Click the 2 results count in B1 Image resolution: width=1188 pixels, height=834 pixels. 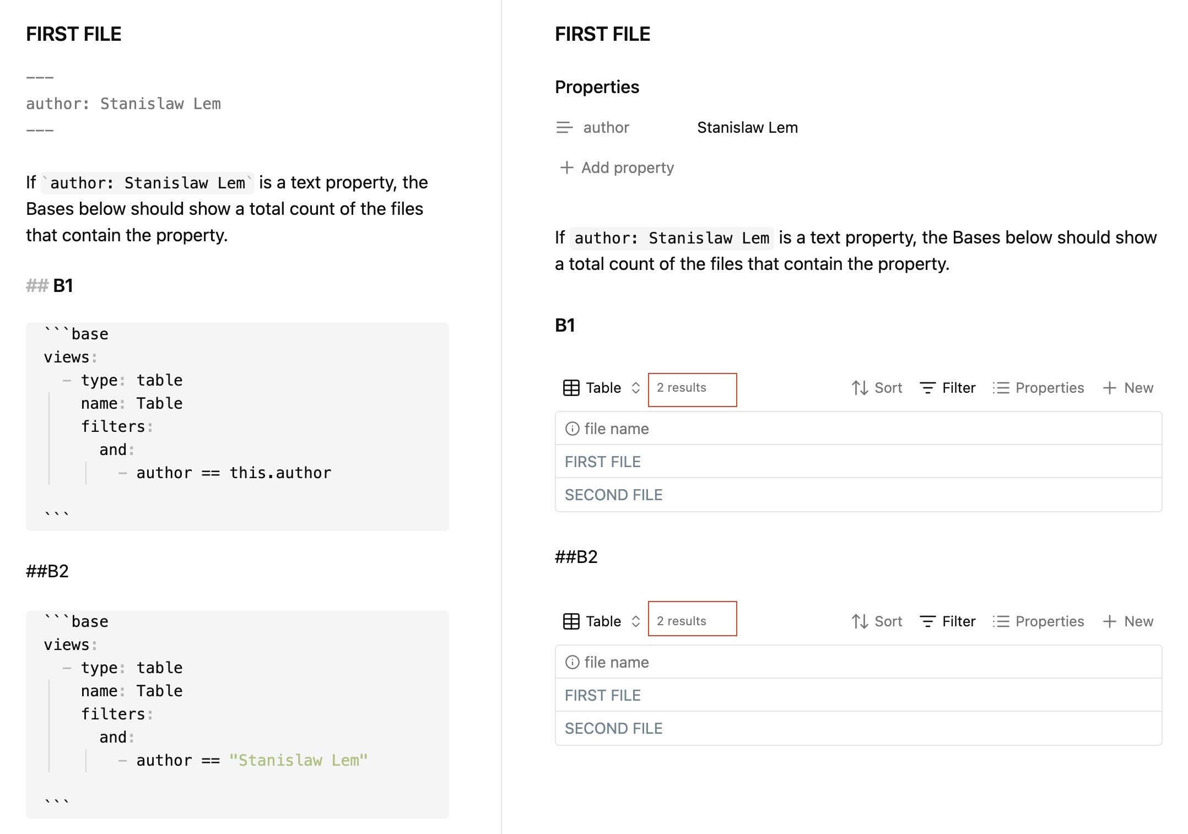point(681,388)
